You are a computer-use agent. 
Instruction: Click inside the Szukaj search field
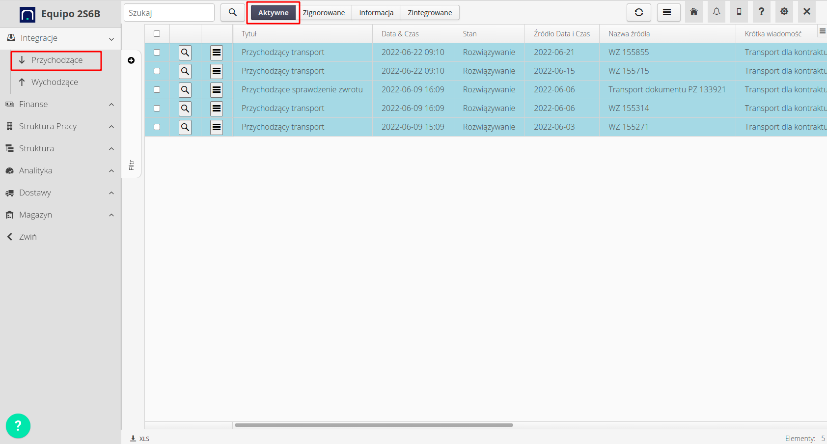click(x=169, y=12)
